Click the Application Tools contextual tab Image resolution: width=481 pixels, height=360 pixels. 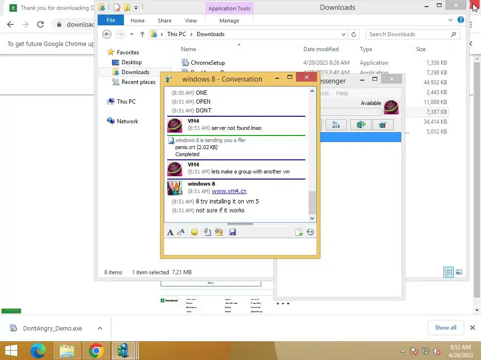(229, 8)
